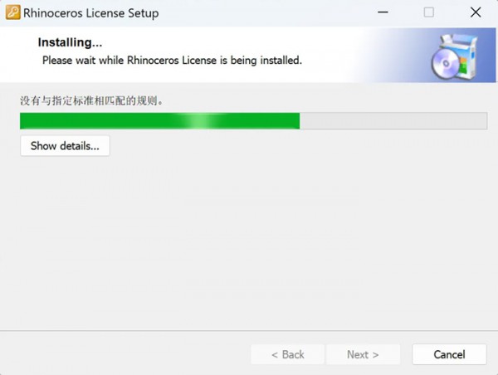Viewport: 498px width, 375px height.
Task: Click the CD disc in the installer graphic
Action: (x=445, y=64)
